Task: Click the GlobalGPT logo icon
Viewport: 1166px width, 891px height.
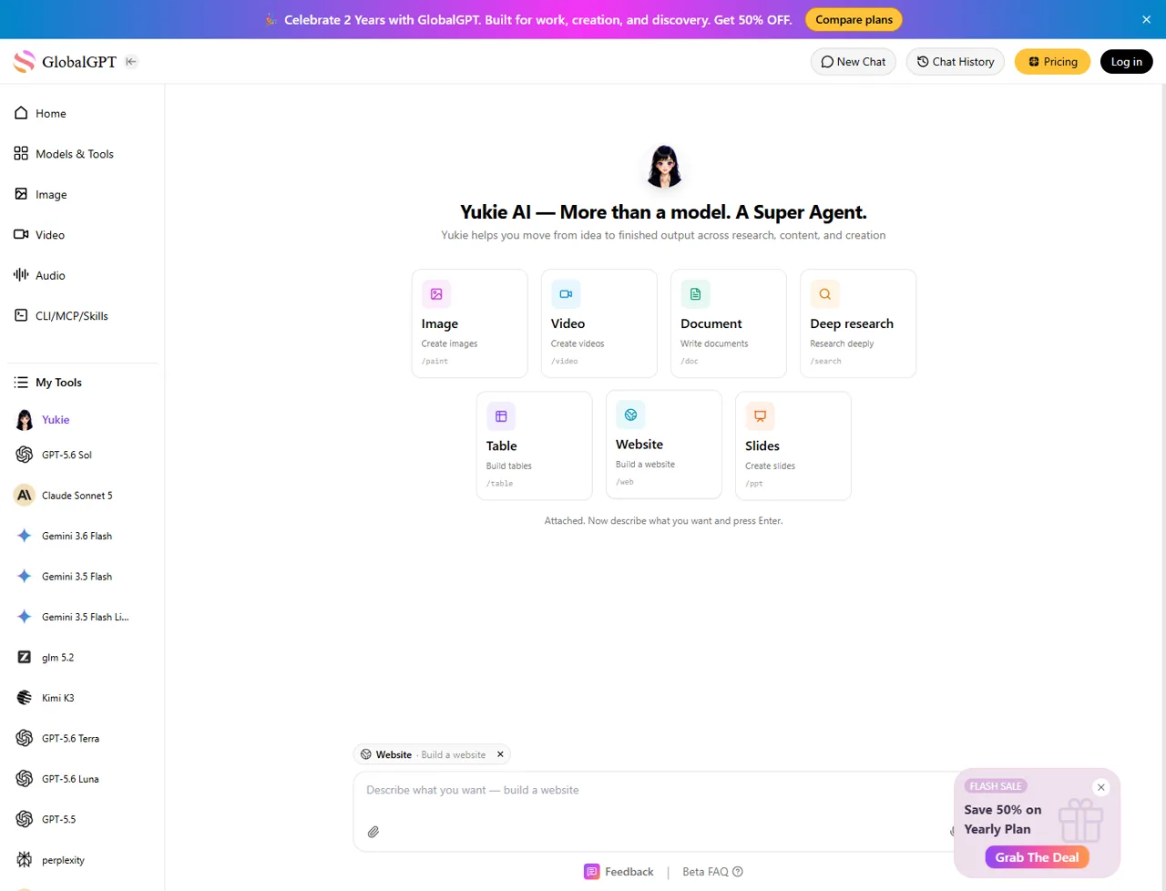Action: tap(25, 61)
